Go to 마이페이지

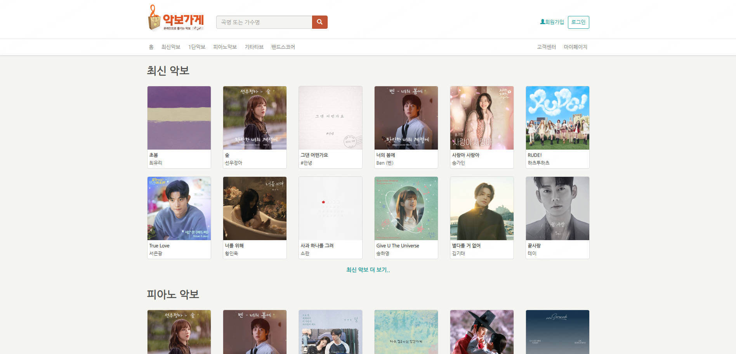click(x=575, y=47)
